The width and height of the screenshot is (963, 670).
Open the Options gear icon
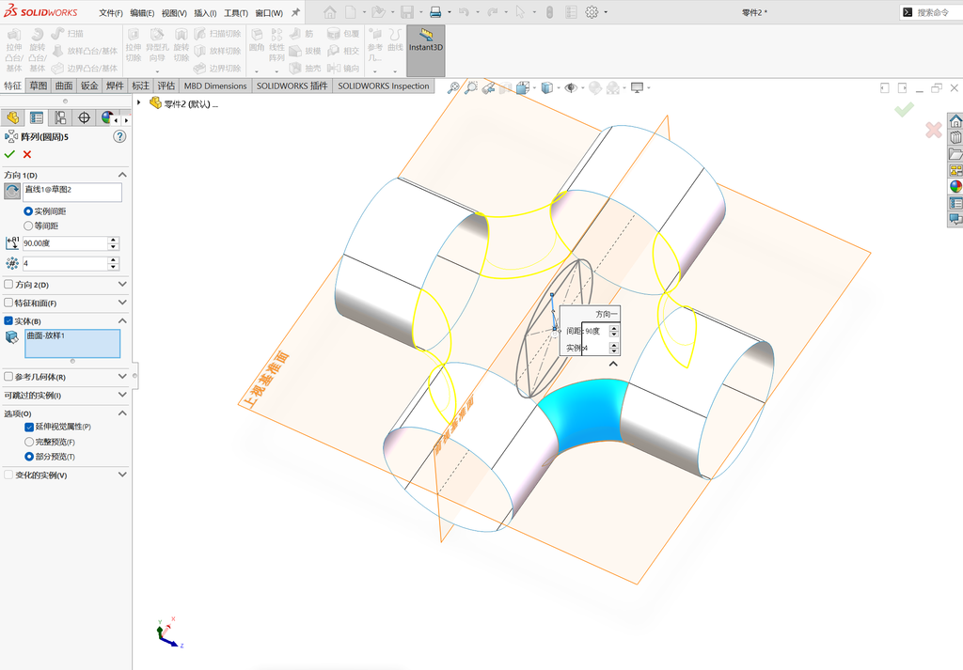pos(592,12)
